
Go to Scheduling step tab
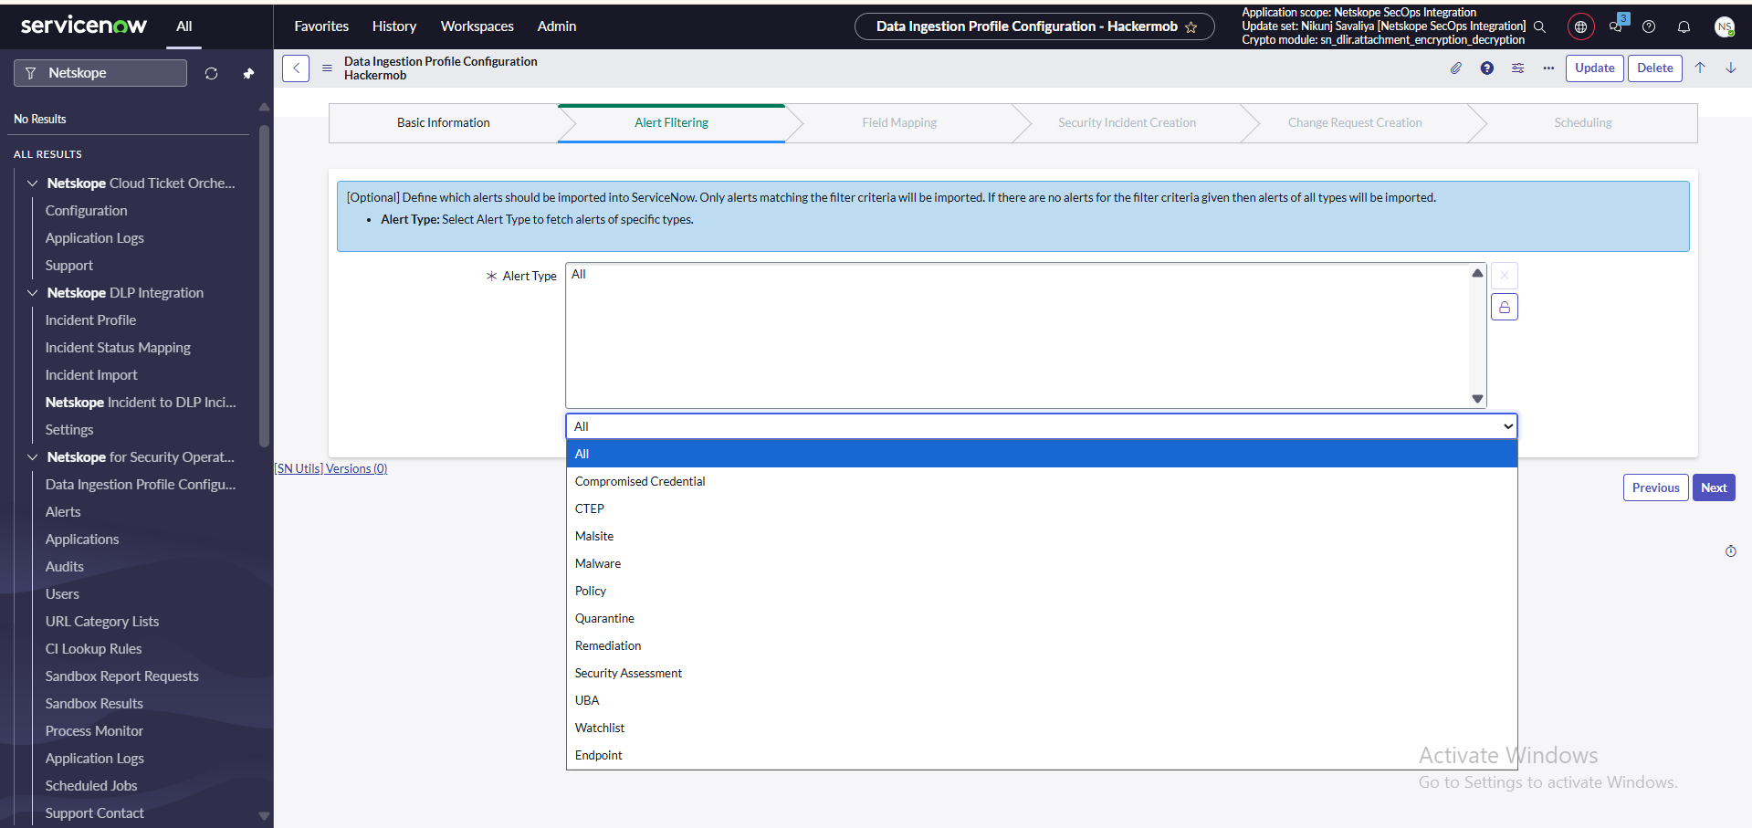coord(1583,123)
